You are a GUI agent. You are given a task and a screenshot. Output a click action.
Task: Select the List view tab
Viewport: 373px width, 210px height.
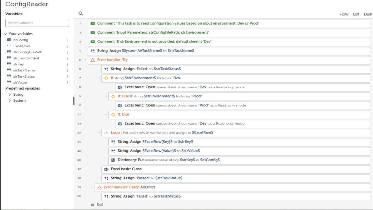356,14
